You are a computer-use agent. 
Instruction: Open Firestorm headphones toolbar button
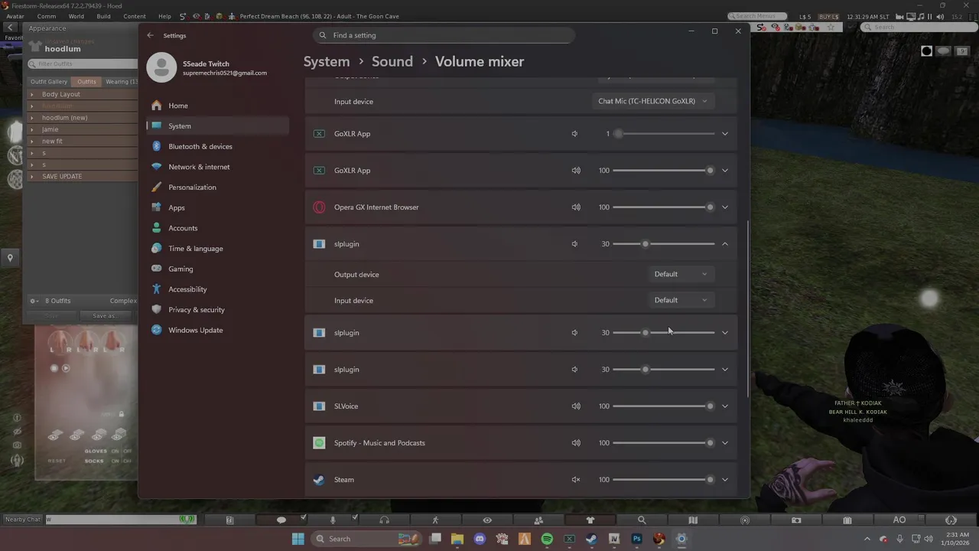384,520
